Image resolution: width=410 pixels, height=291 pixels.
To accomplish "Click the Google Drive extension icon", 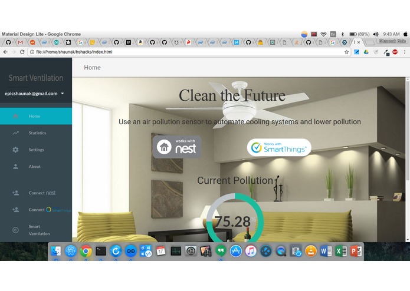I will pyautogui.click(x=366, y=52).
